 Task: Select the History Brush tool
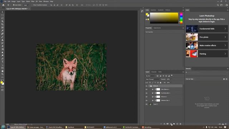3,43
